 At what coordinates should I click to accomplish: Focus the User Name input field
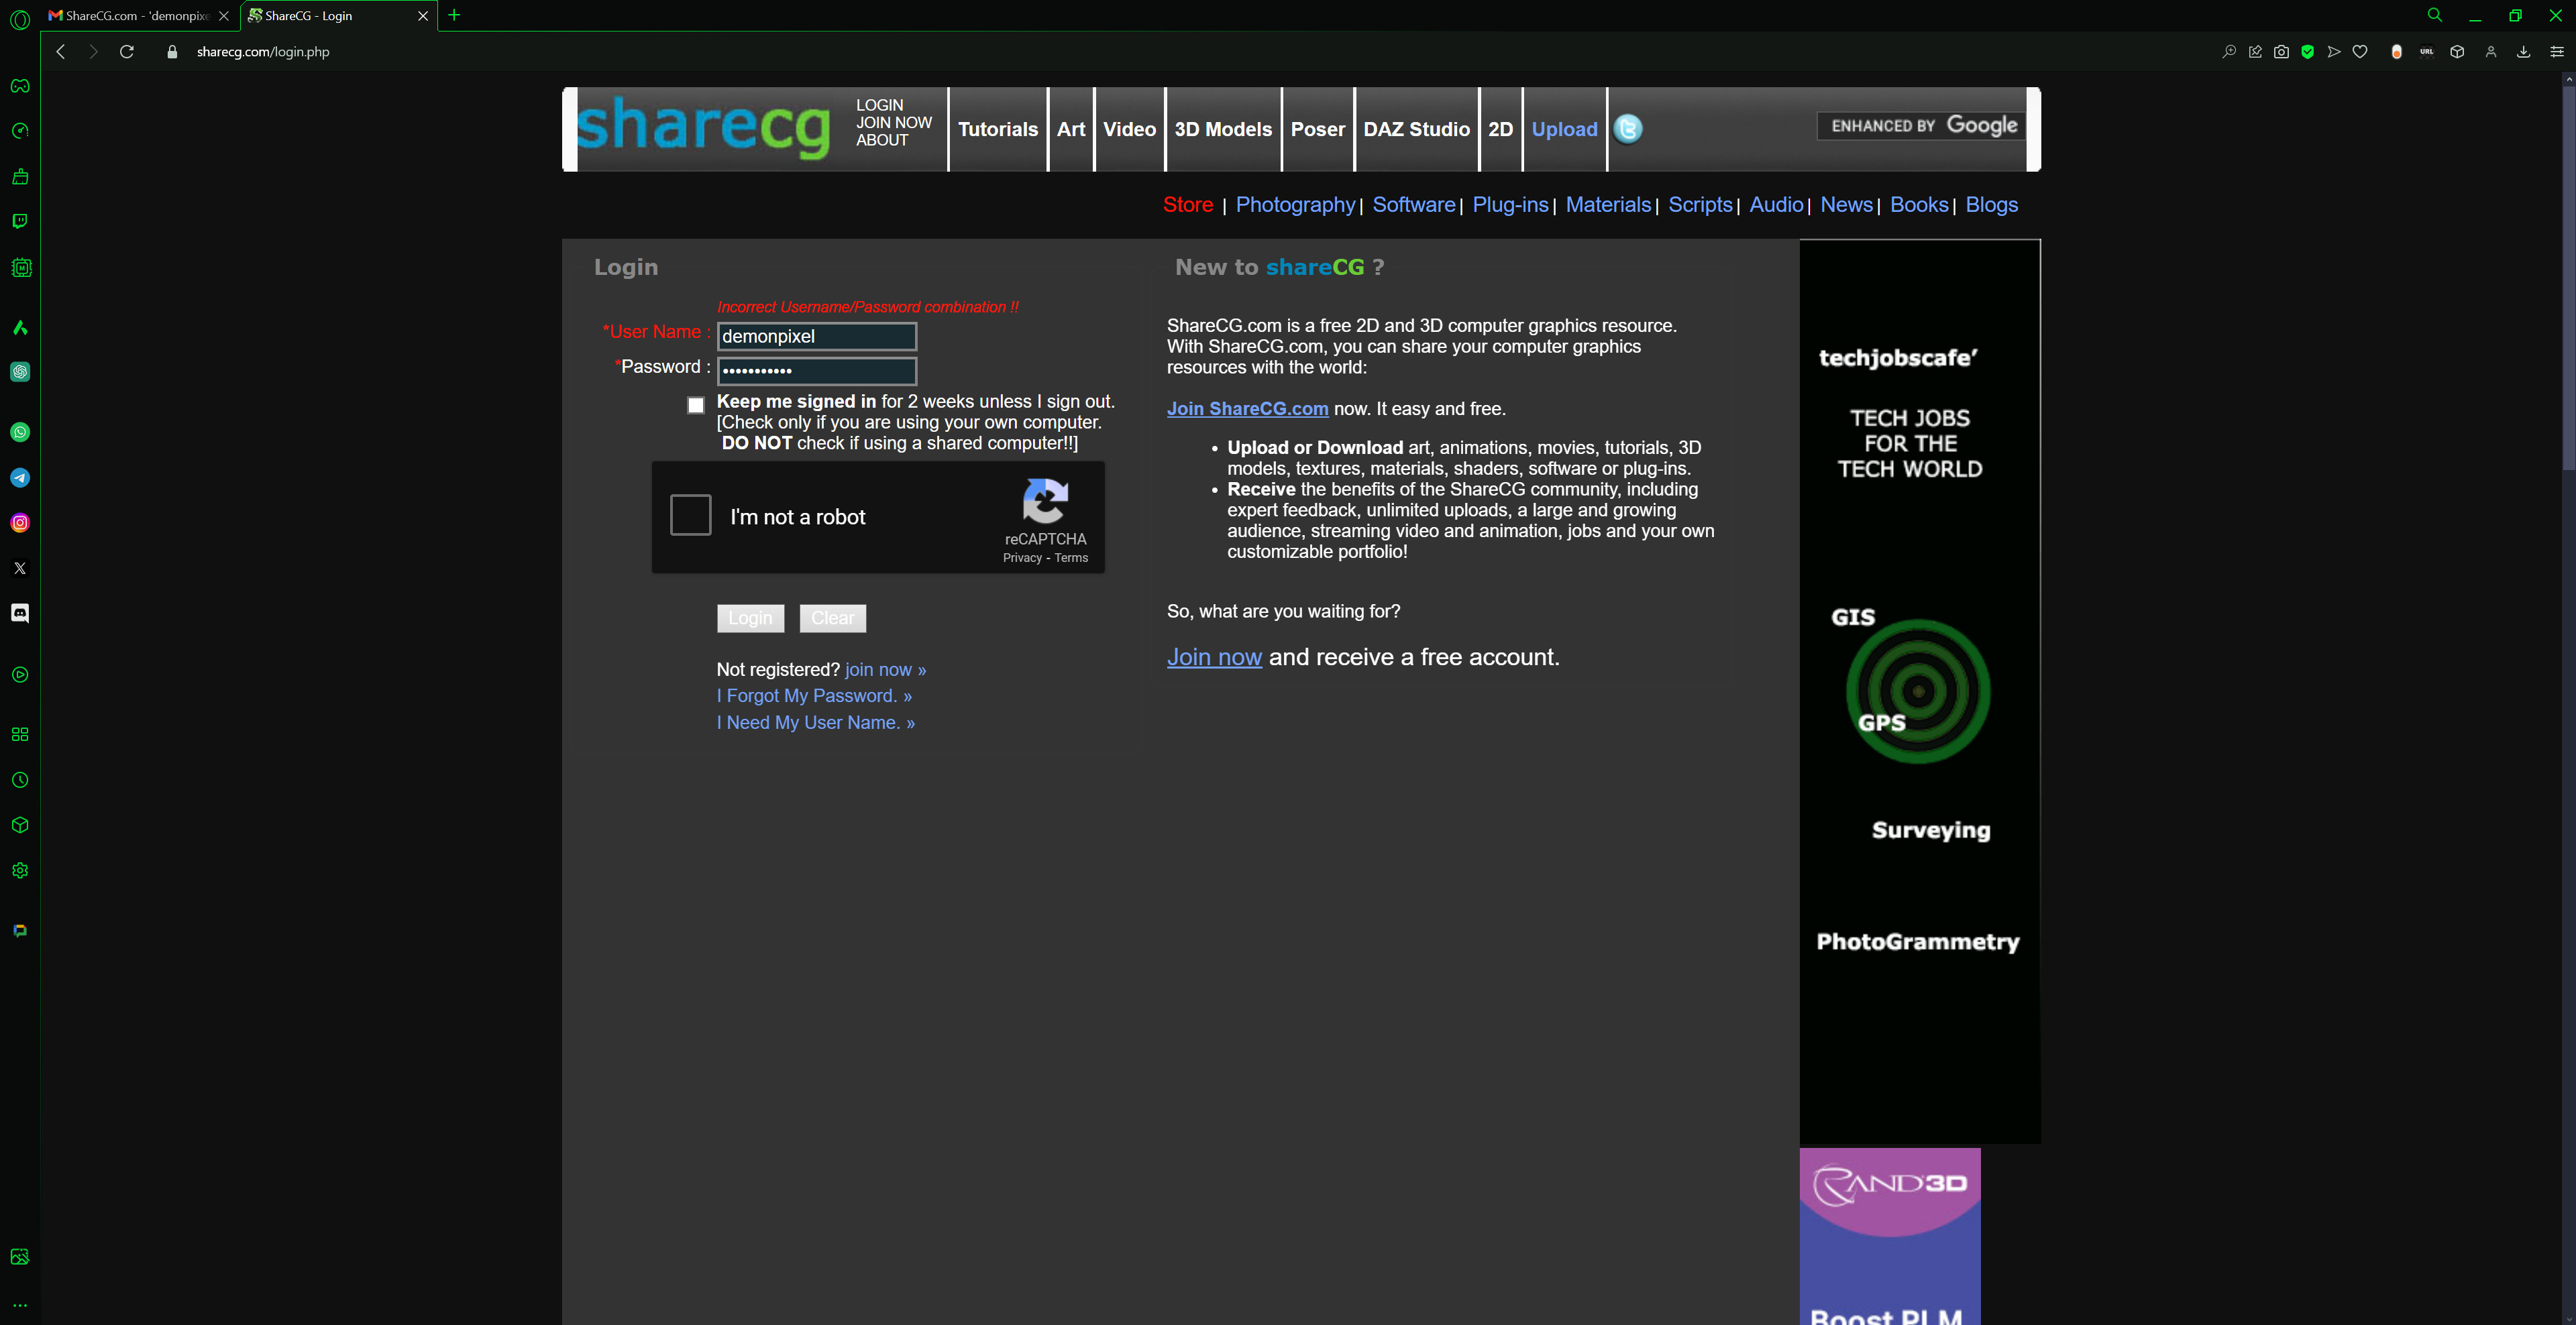816,337
